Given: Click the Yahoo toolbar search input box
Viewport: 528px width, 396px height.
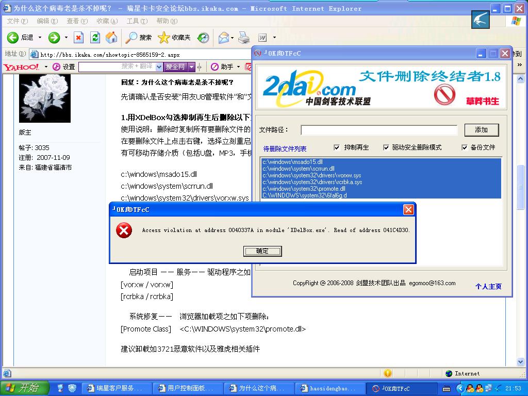Looking at the screenshot, I should coord(117,67).
